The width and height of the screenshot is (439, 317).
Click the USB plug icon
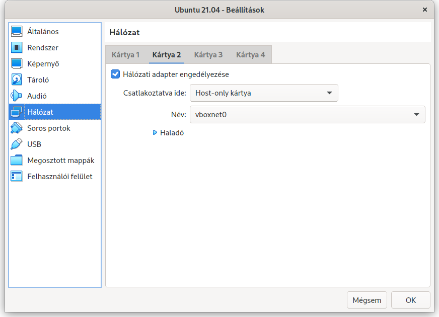pos(17,144)
